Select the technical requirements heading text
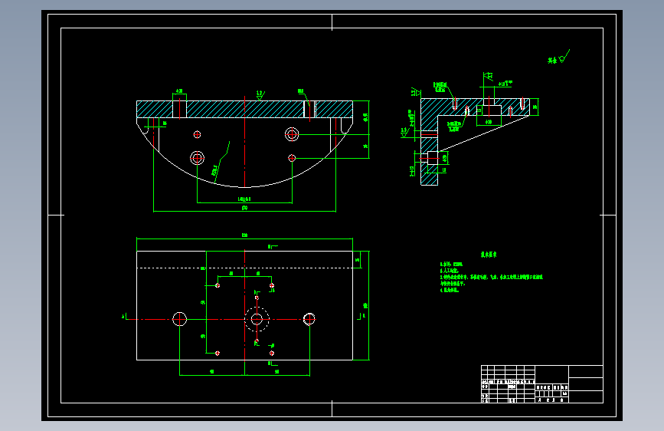This screenshot has height=431, width=664. click(x=489, y=255)
